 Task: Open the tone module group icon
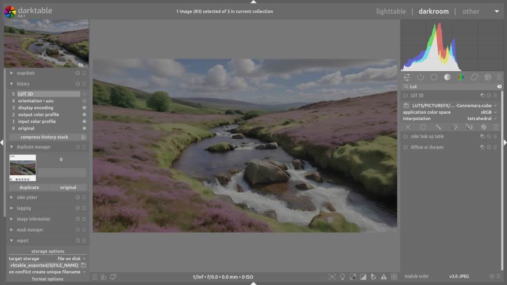[x=447, y=77]
